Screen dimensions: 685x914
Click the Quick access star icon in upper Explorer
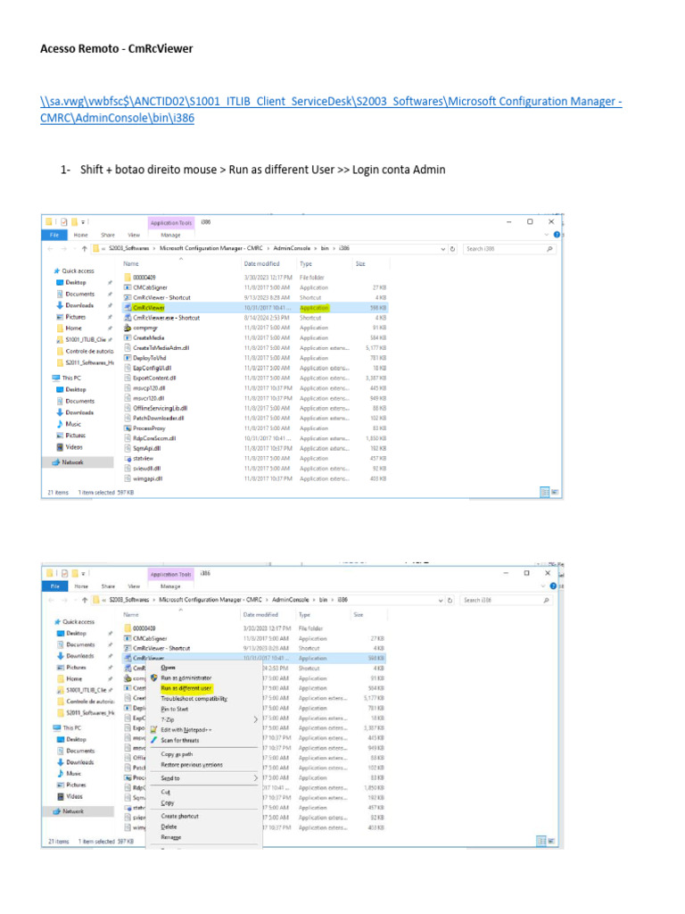point(56,271)
